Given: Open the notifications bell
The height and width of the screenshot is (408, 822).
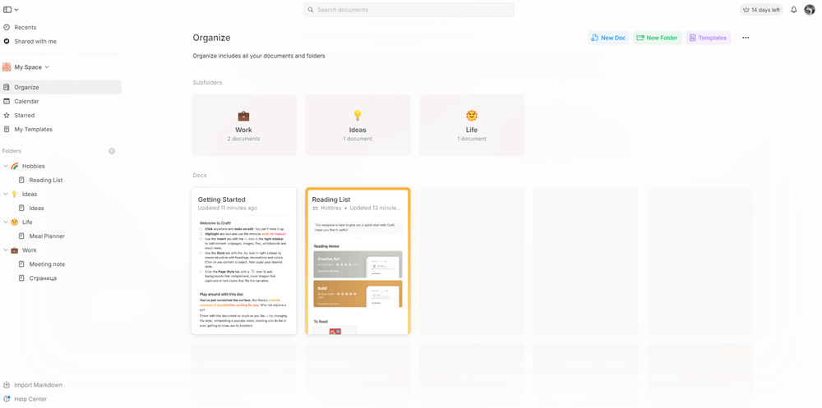Looking at the screenshot, I should (794, 10).
